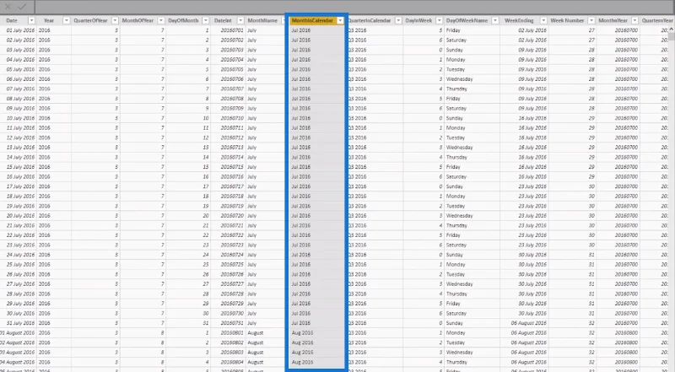Select the DayInWeek column header

[418, 20]
